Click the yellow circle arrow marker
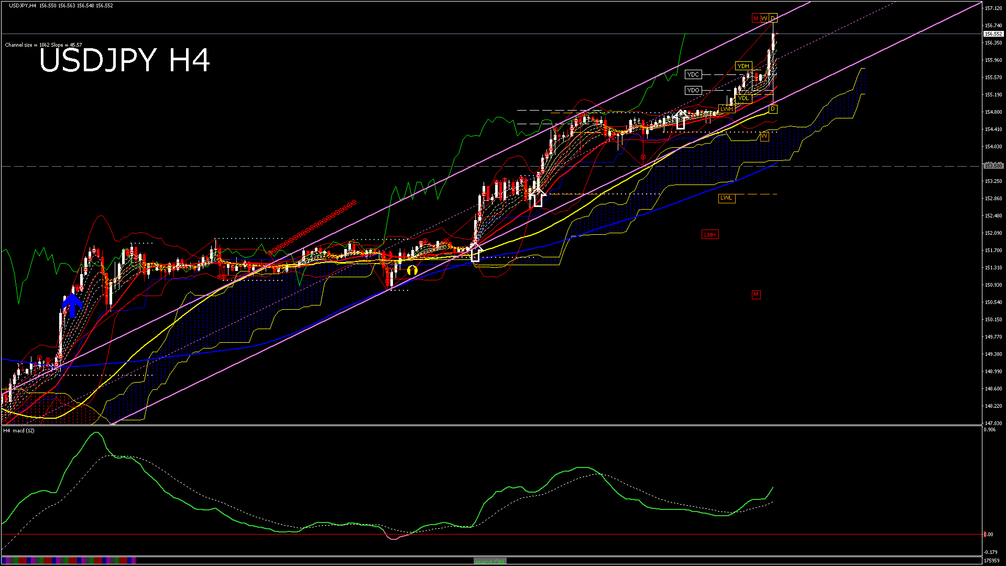 pyautogui.click(x=412, y=270)
